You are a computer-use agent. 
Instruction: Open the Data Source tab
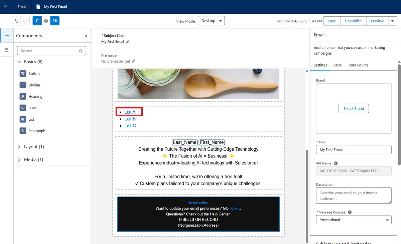tap(358, 65)
